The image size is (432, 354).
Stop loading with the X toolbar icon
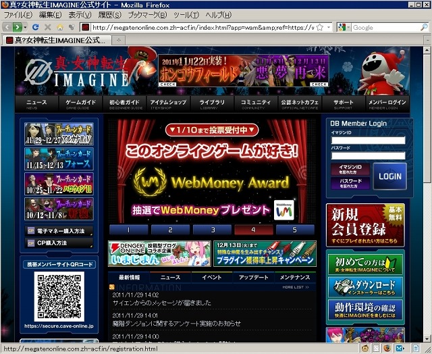point(48,27)
